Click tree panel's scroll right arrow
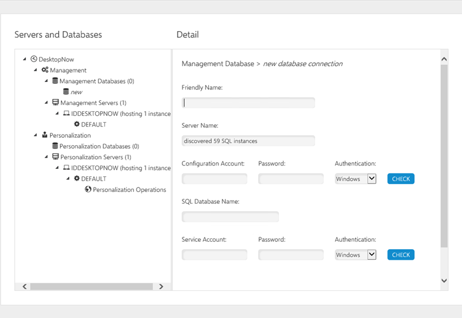The width and height of the screenshot is (462, 318). [161, 286]
